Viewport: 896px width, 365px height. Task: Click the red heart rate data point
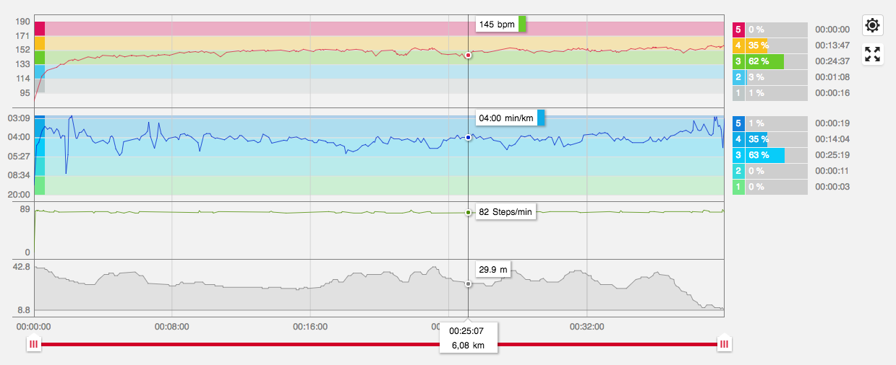click(469, 55)
